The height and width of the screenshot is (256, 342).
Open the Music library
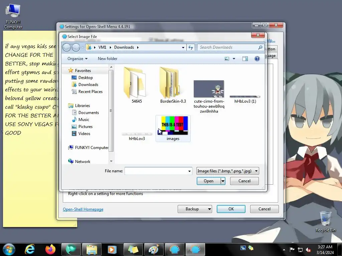coord(84,120)
